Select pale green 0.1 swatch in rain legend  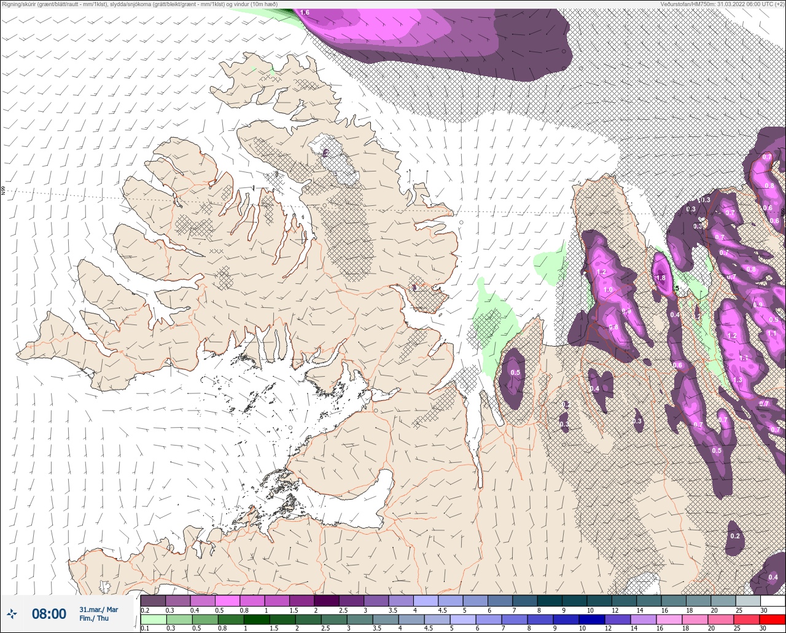coord(153,619)
